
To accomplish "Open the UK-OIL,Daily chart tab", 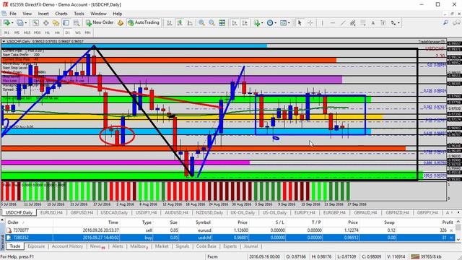I will [243, 212].
